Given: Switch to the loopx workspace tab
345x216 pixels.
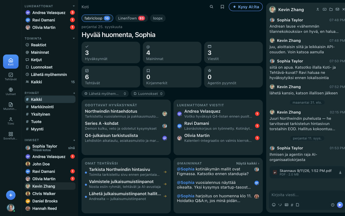Looking at the screenshot, I should 158,18.
